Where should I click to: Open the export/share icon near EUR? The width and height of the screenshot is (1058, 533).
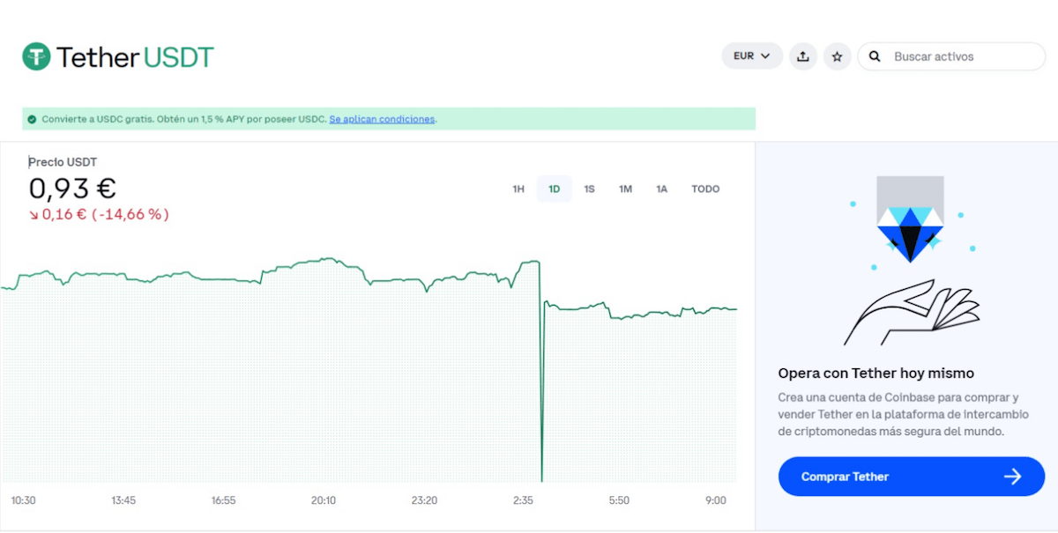click(802, 56)
